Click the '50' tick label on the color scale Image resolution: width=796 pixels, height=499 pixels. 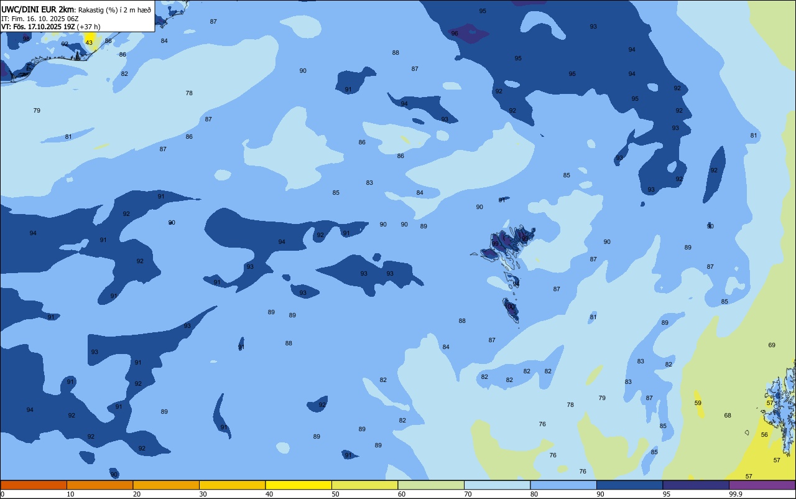(336, 494)
